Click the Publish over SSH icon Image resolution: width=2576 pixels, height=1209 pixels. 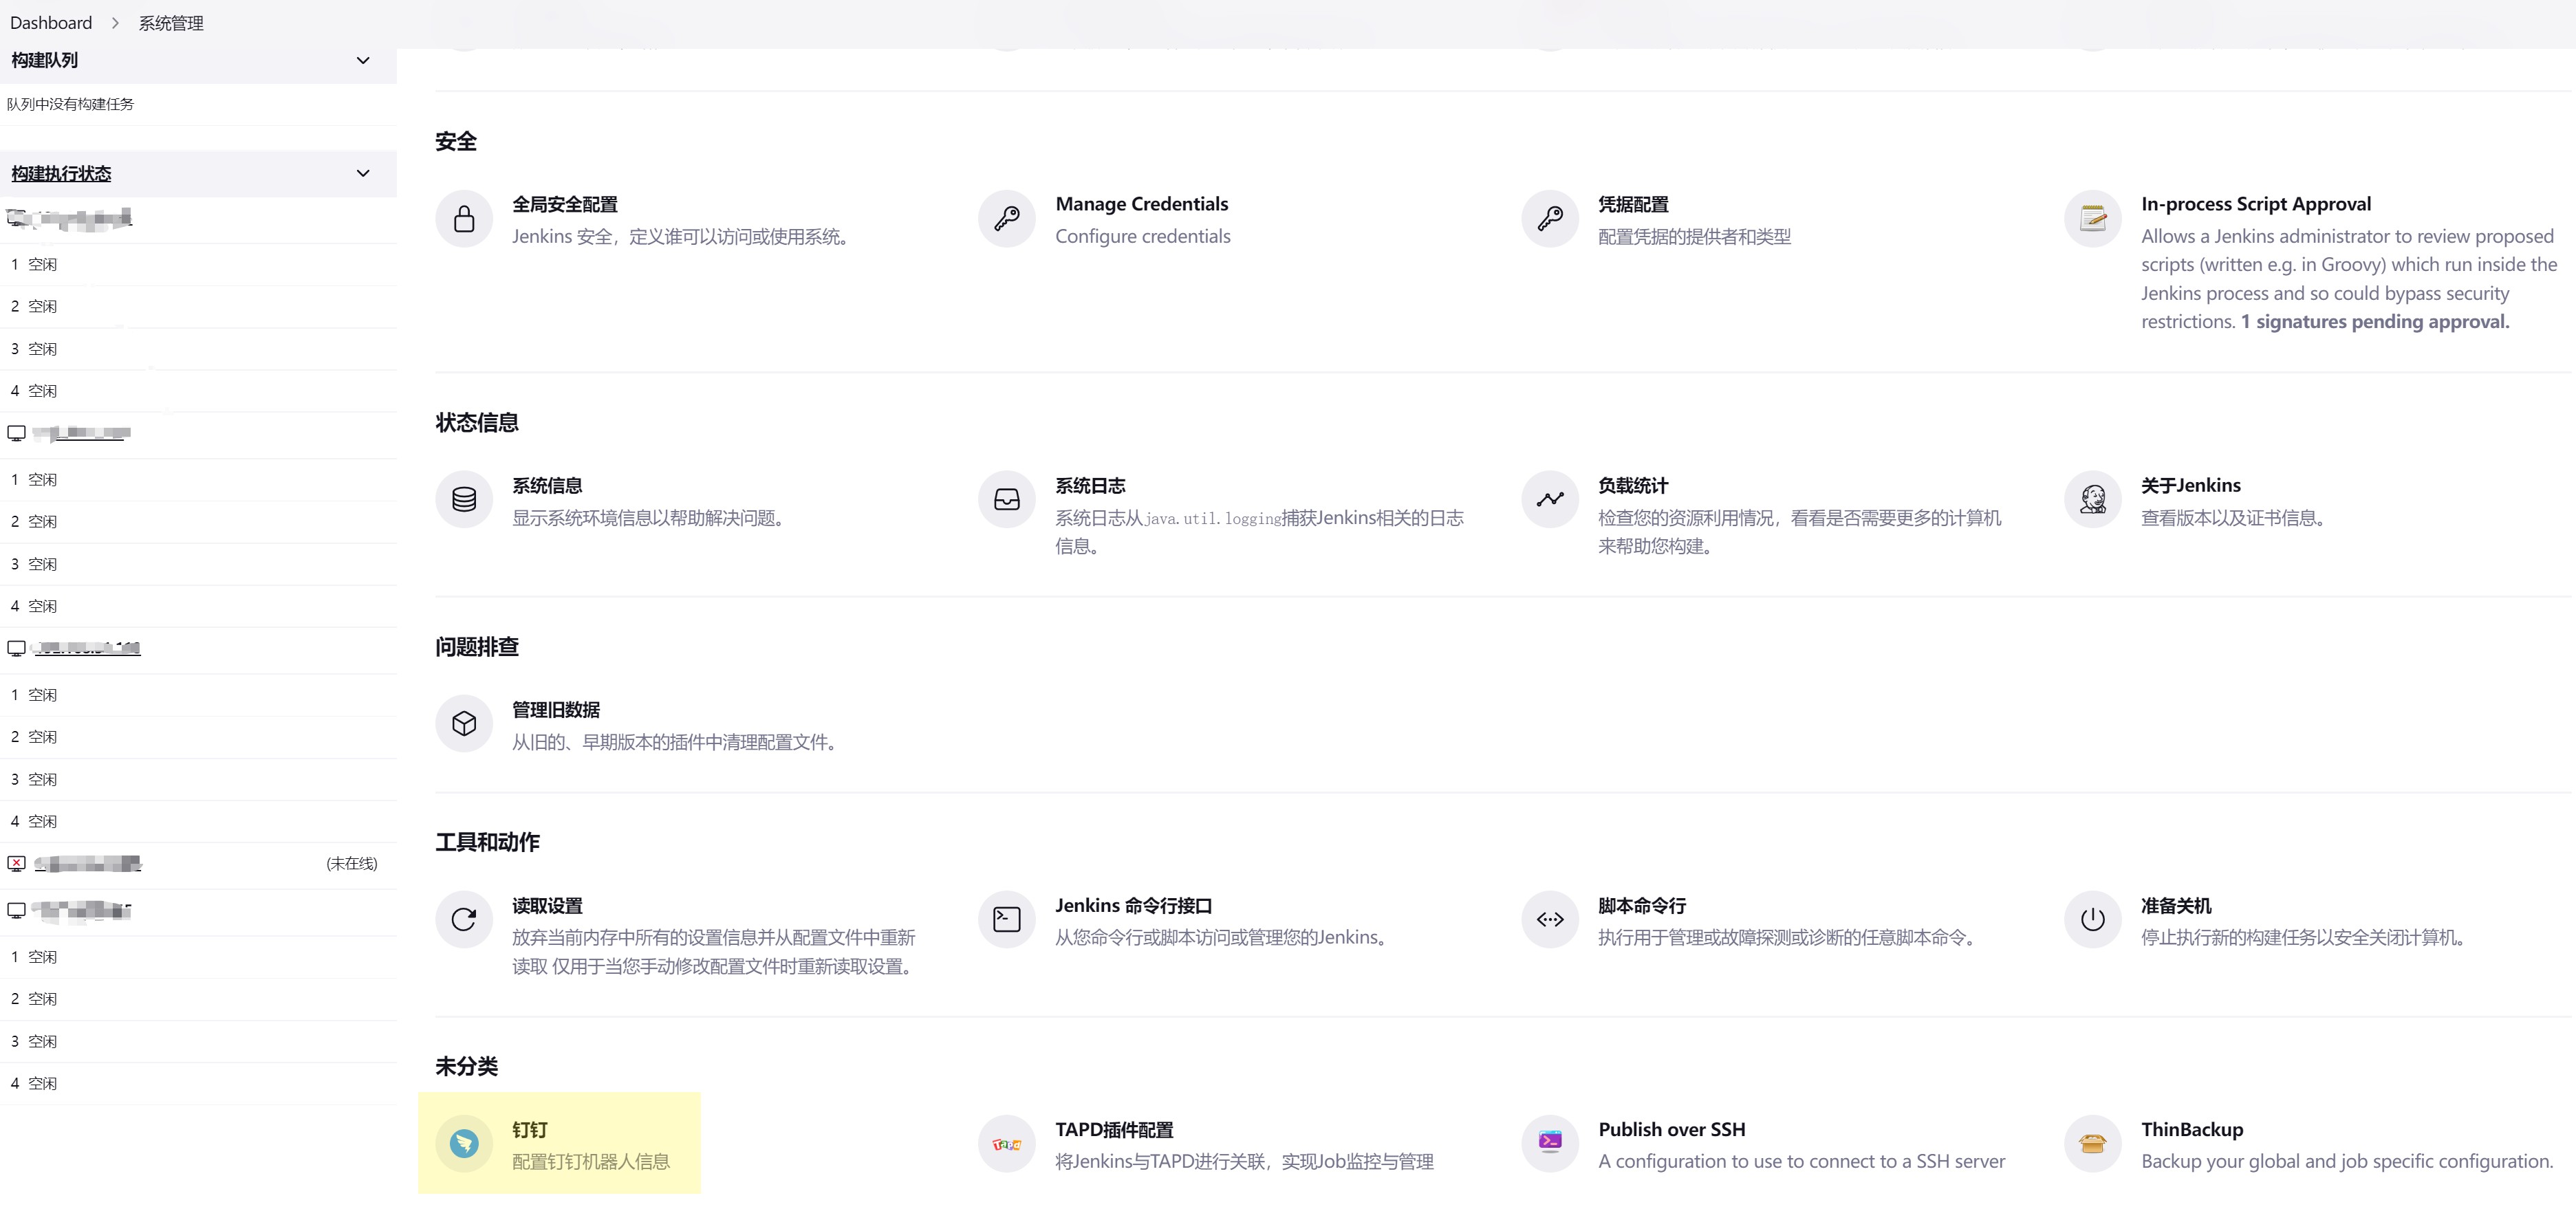1550,1143
